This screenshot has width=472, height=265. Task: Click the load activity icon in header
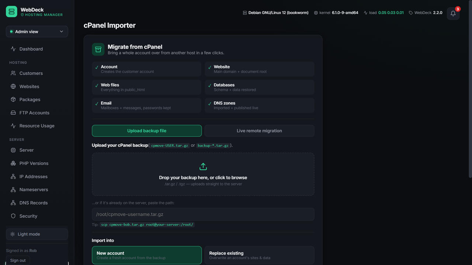[365, 13]
